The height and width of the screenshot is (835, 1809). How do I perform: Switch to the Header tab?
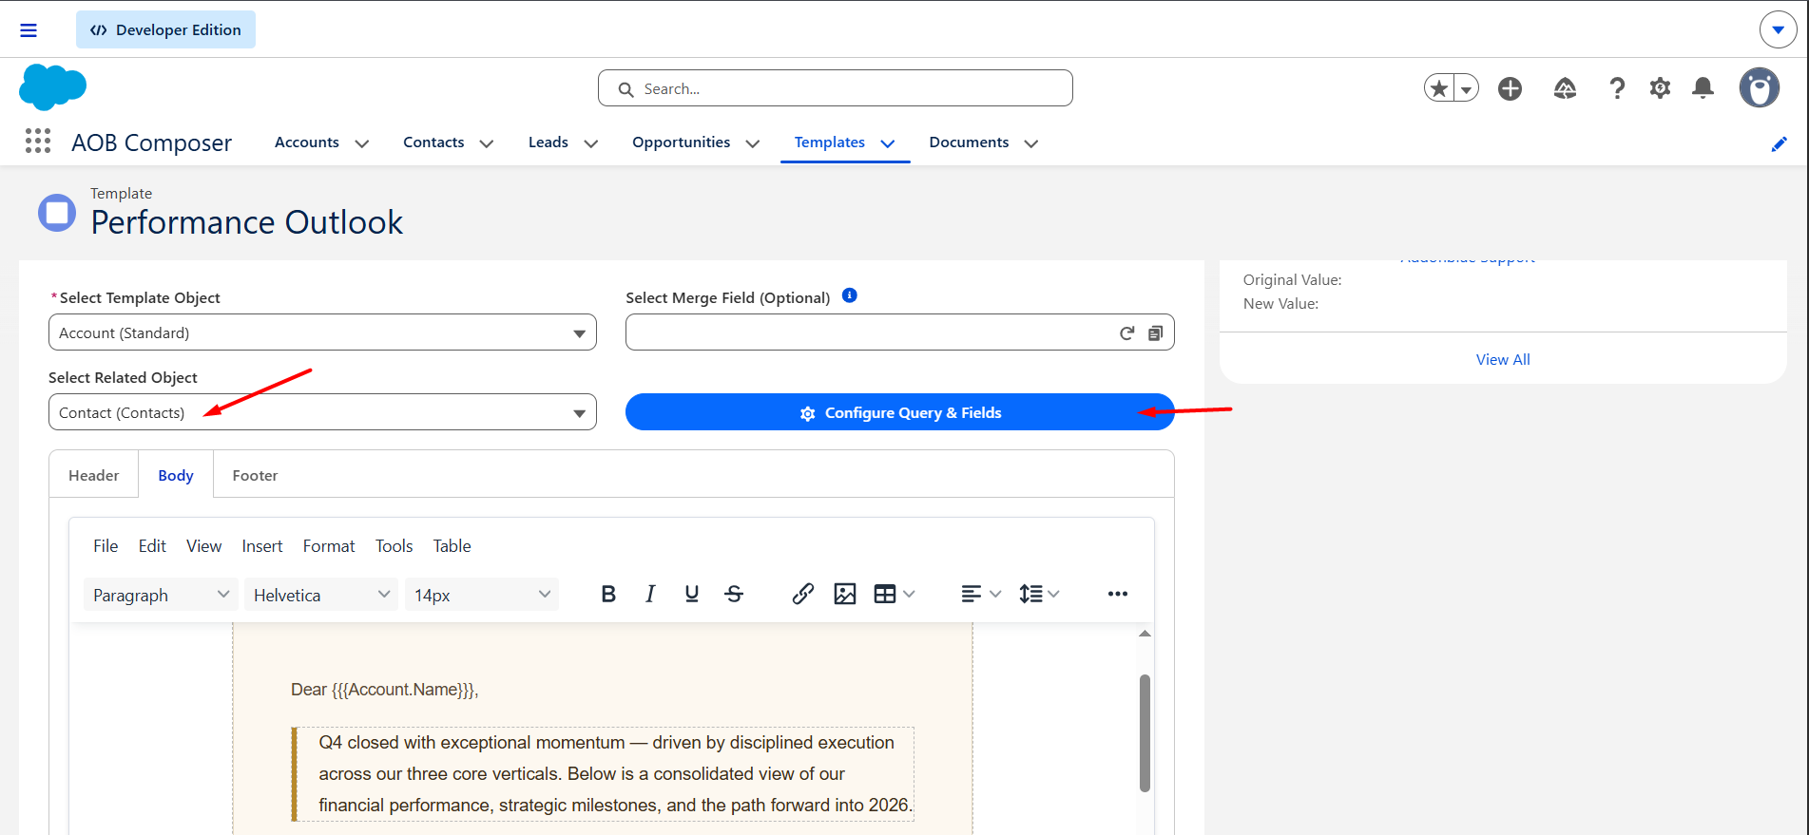tap(94, 475)
